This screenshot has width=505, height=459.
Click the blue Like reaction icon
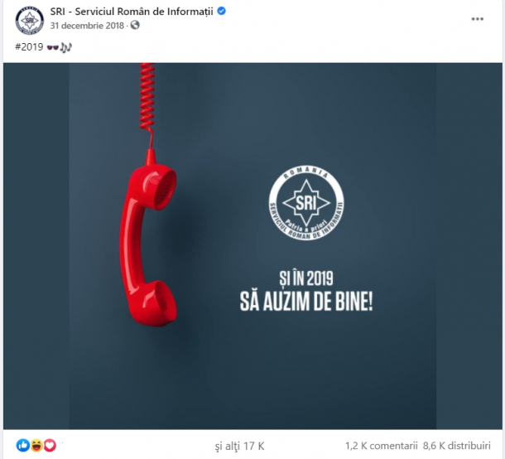coord(23,446)
